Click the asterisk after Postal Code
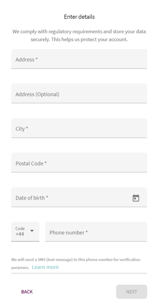 [45, 163]
